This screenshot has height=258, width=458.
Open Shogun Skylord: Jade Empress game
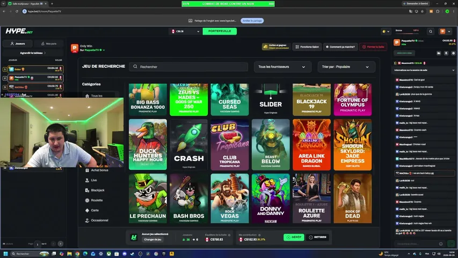tap(353, 145)
